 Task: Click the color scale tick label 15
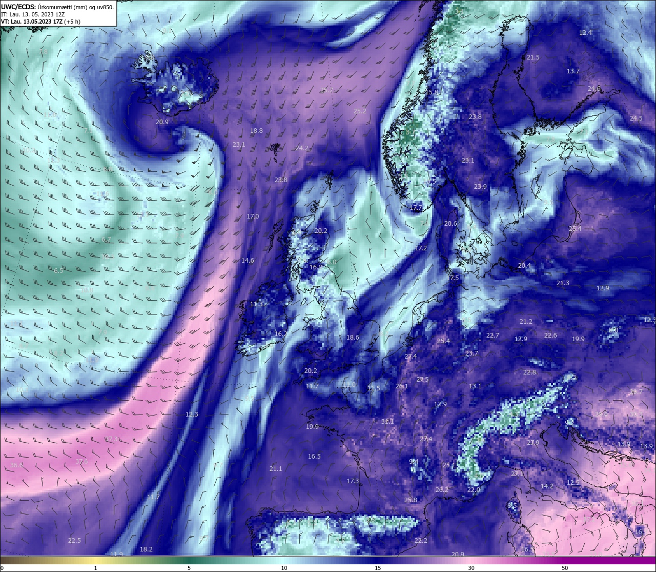click(377, 568)
